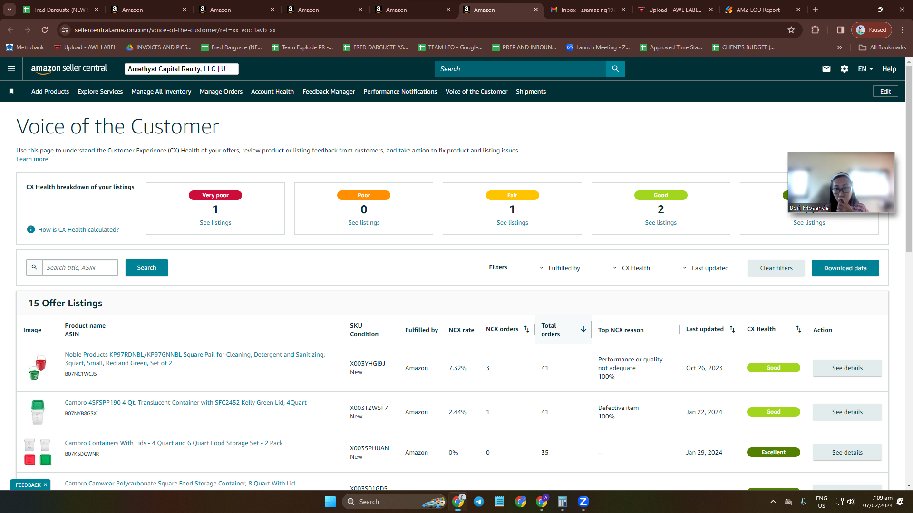The image size is (913, 513).
Task: Open the Last updated filter dropdown
Action: tap(705, 268)
